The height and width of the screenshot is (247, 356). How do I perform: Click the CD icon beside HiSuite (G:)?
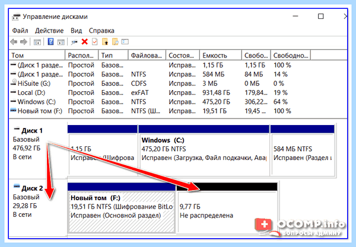14,83
